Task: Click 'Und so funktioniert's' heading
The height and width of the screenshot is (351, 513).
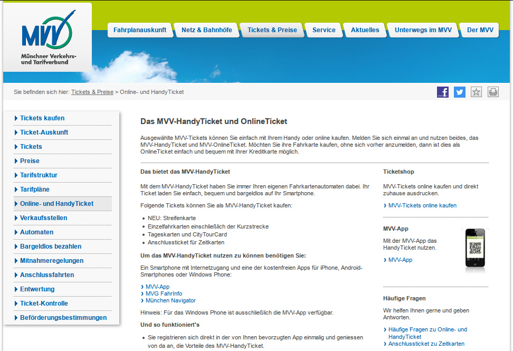Action: (x=170, y=325)
